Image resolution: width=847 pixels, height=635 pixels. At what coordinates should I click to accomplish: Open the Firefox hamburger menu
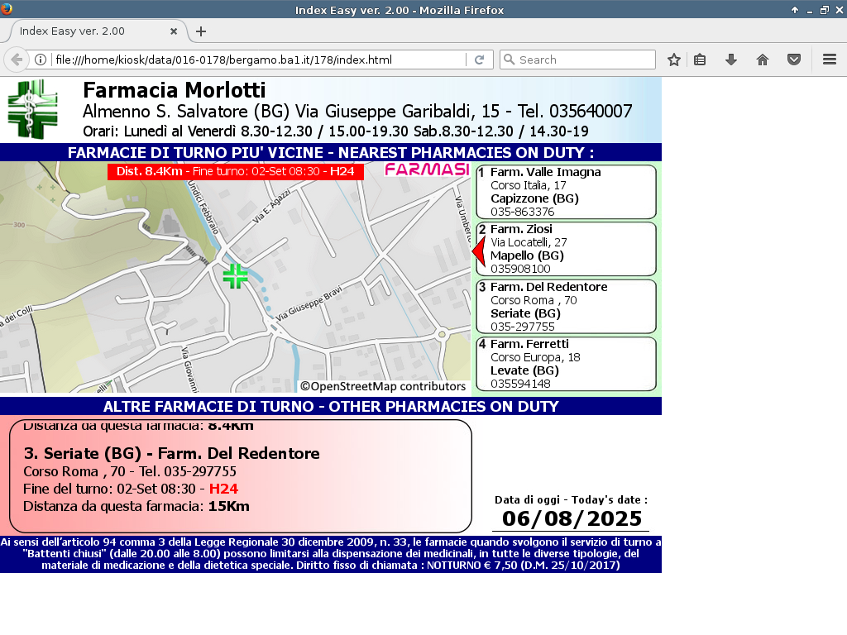[x=830, y=60]
